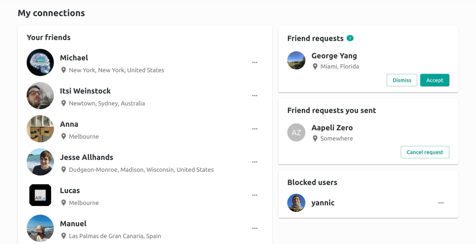Open the options menu for Michael

(255, 62)
